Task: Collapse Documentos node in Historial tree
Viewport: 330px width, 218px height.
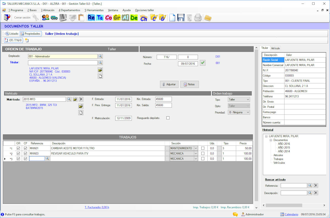Action: point(271,140)
